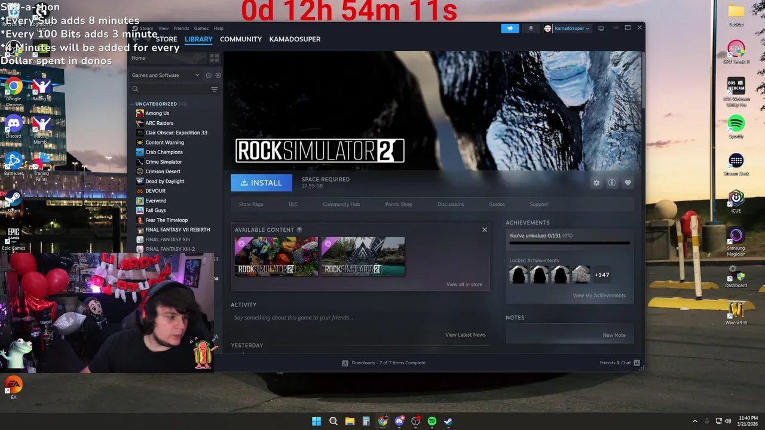
Task: Open the Downloads status icon
Action: coord(345,363)
